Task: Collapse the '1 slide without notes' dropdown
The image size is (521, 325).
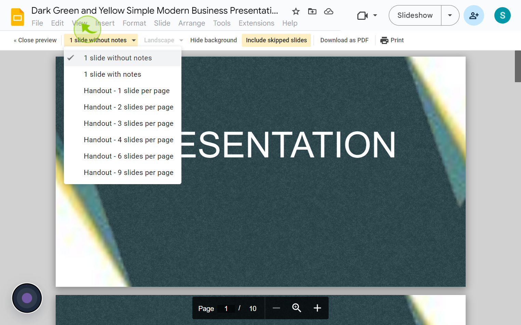Action: (x=101, y=40)
